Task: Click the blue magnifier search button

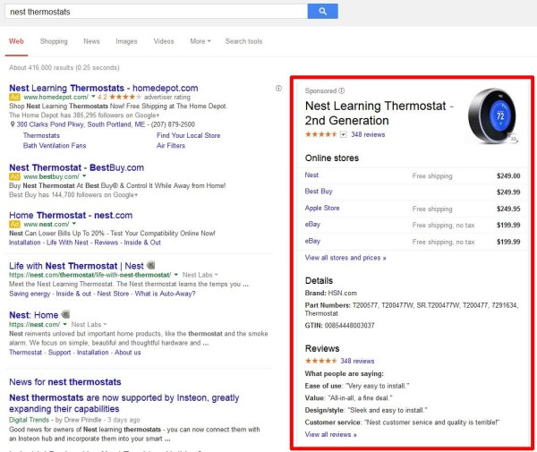Action: coord(322,11)
